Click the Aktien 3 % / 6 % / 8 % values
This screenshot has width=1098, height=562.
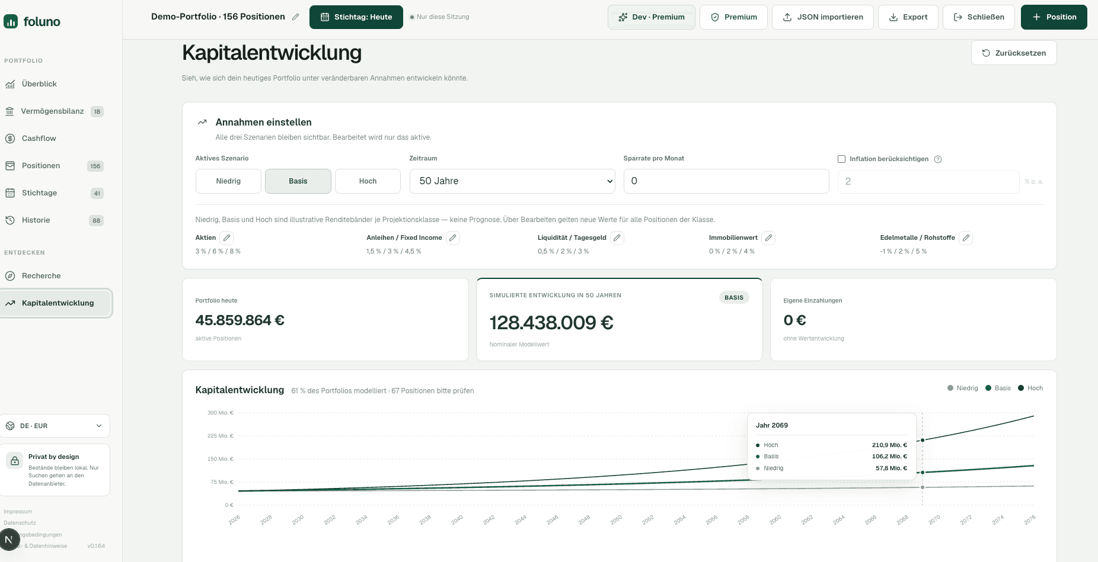[218, 252]
